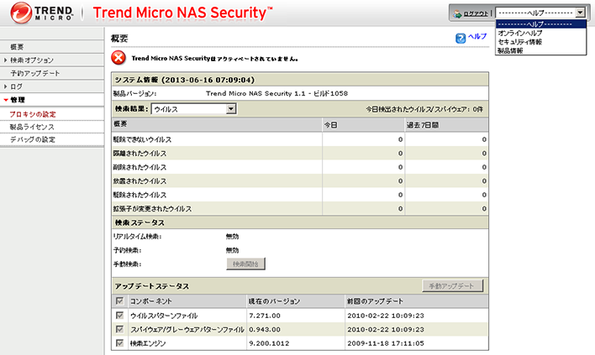Screen dimensions: 595x355
Task: Select セキュリティ情報 from the help menu
Action: pyautogui.click(x=520, y=42)
